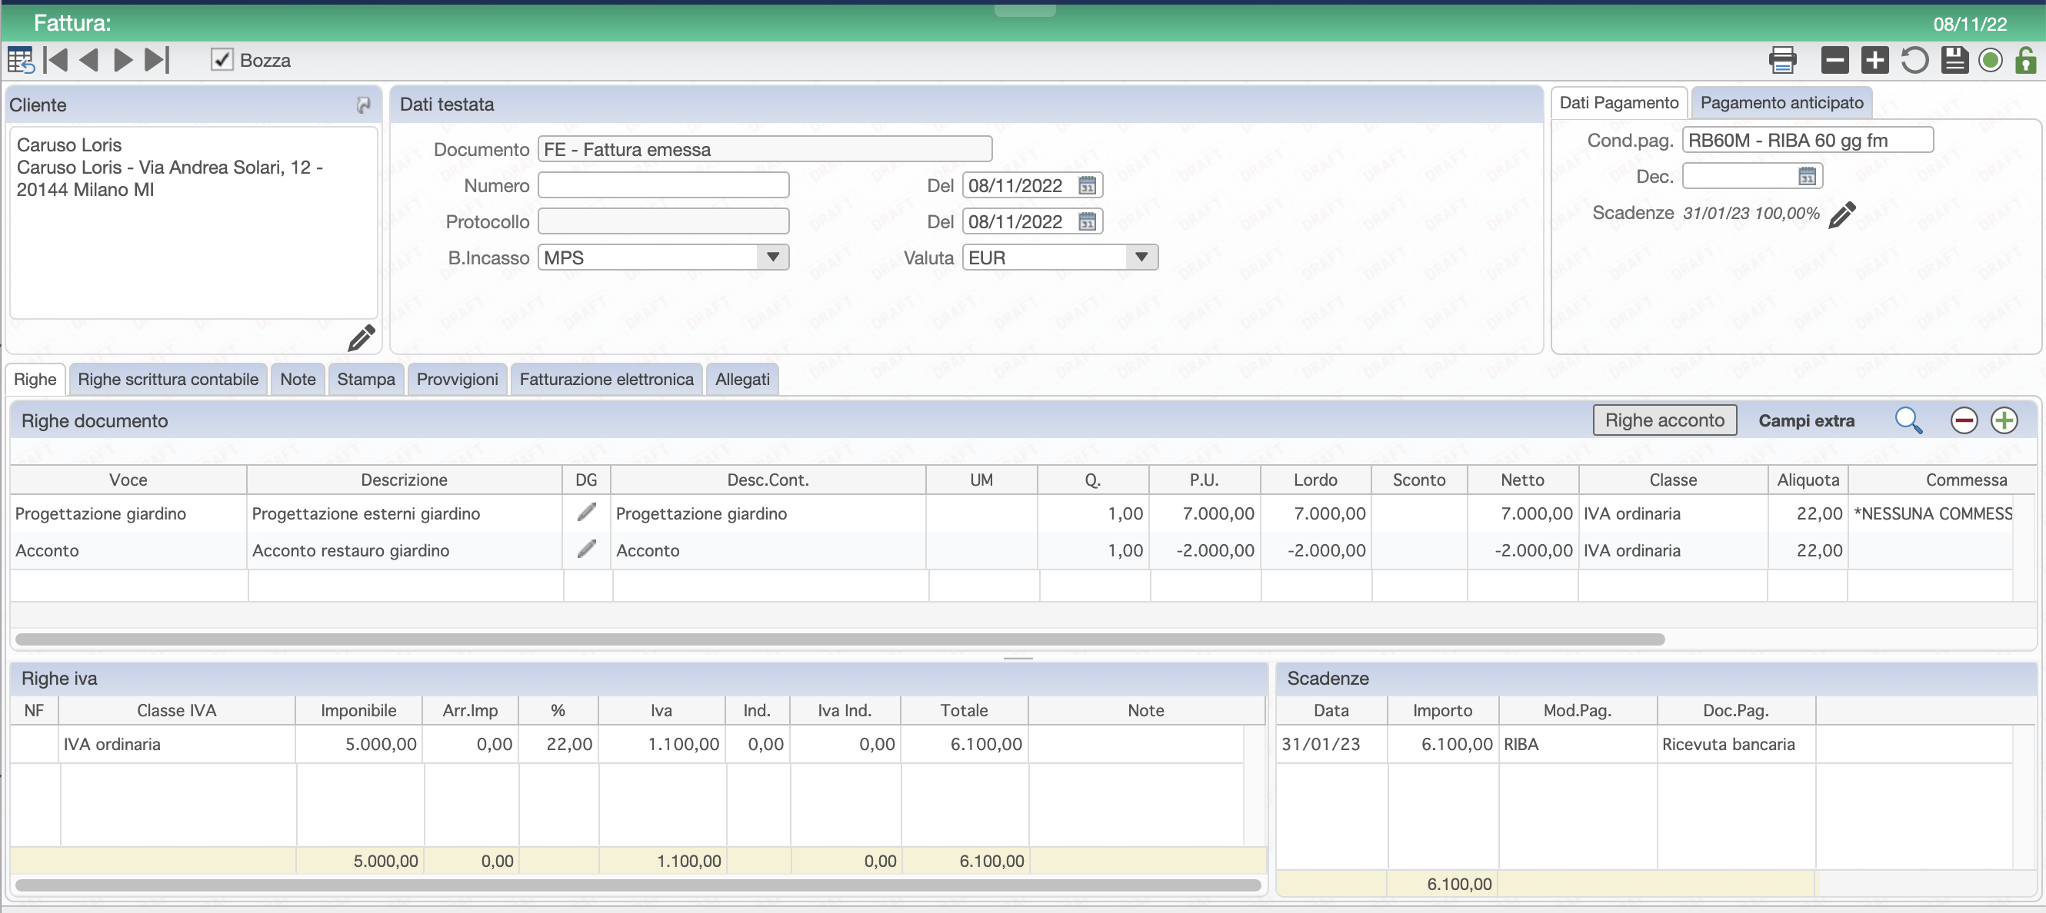
Task: Save the invoice with floppy icon
Action: coord(1954,61)
